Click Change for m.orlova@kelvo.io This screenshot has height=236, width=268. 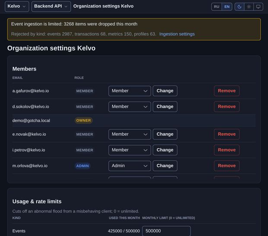point(165,166)
